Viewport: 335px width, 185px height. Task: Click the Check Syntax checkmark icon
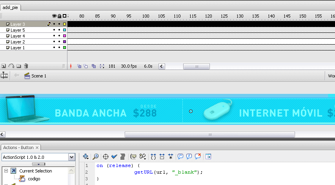[114, 156]
